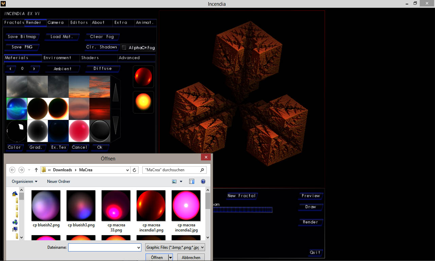Screen dimensions: 435x261
Task: Open the Animat. tab
Action: click(145, 22)
